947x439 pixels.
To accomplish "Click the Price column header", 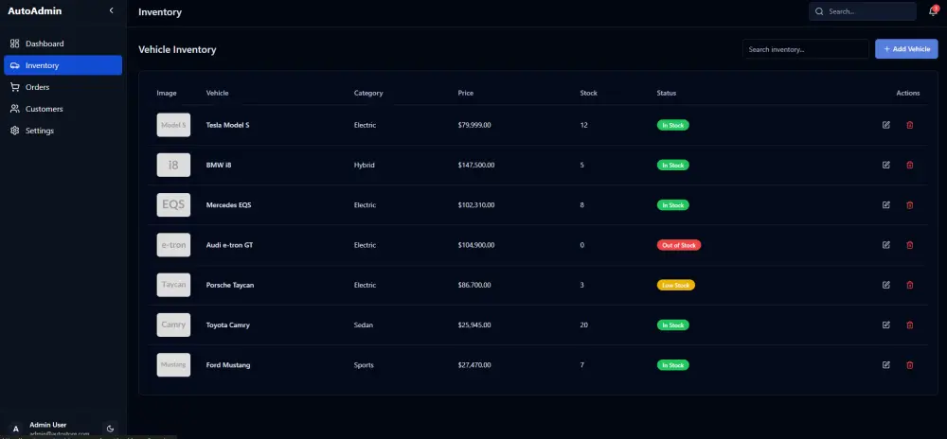I will 466,93.
